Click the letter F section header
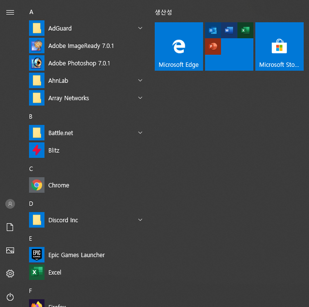 point(30,291)
